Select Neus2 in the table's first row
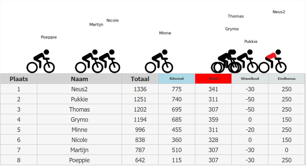The height and width of the screenshot is (166, 306). point(79,89)
